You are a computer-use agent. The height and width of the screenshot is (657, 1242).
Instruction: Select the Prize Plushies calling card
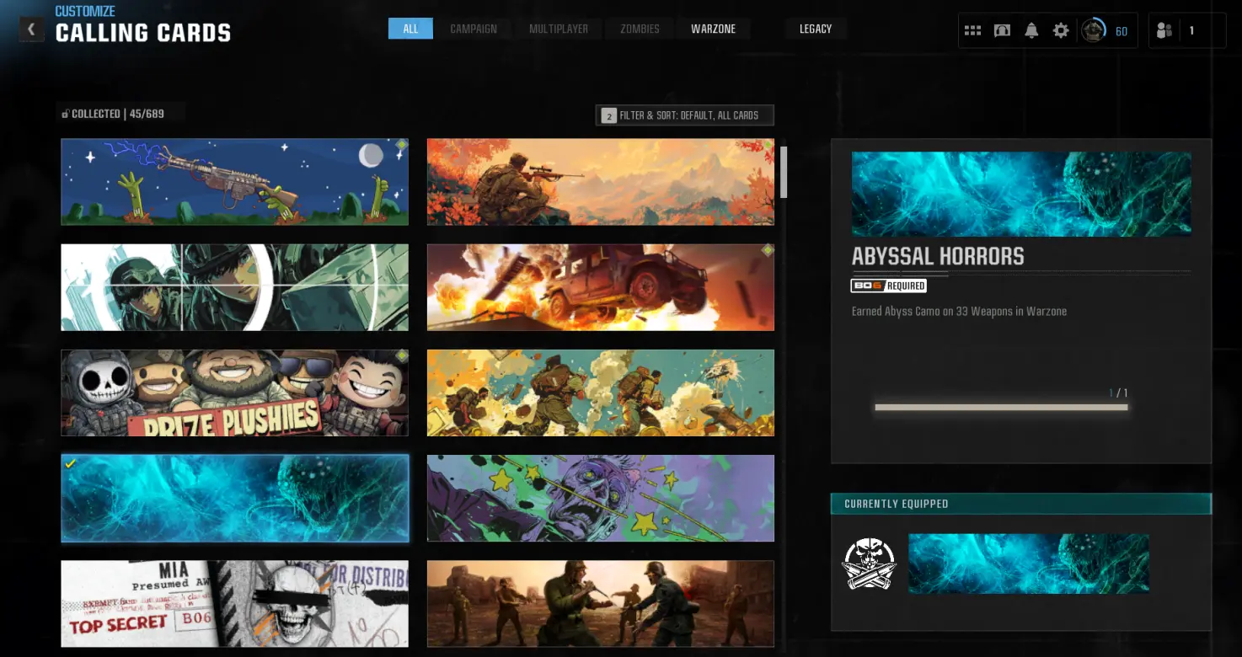click(234, 393)
